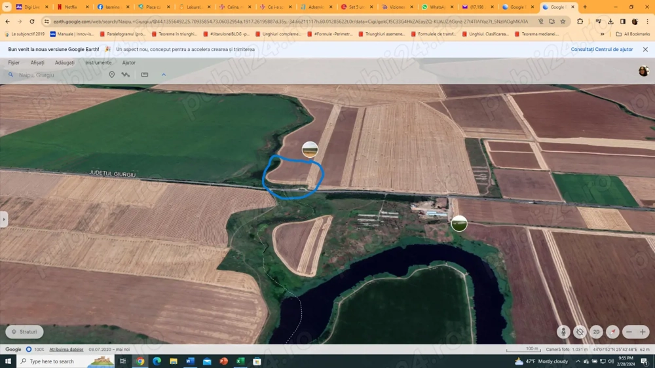
Task: Select the draw path or polygon tool
Action: pos(126,75)
